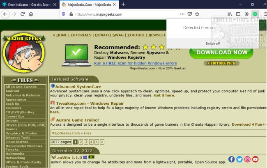Screen dimensions: 267x168
Task: Open Facebook social icon
Action: click(231, 159)
